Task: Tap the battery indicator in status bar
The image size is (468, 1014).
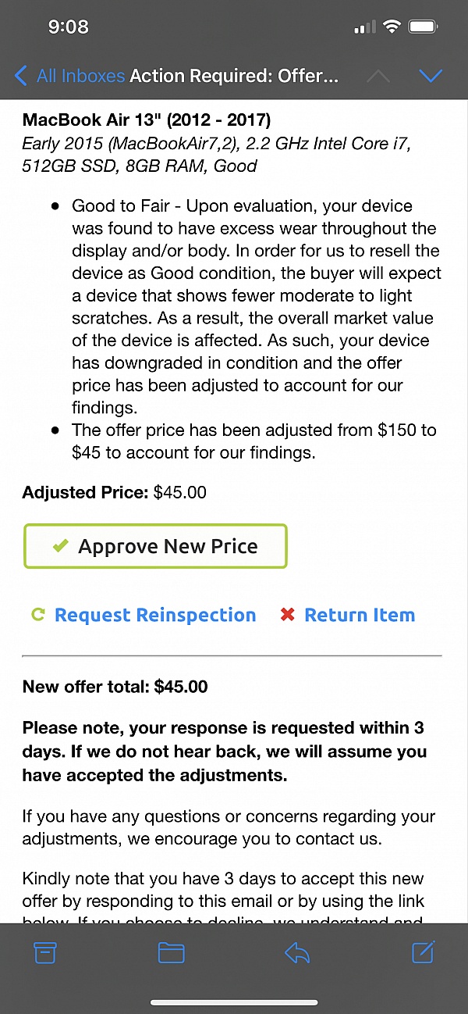Action: click(424, 27)
